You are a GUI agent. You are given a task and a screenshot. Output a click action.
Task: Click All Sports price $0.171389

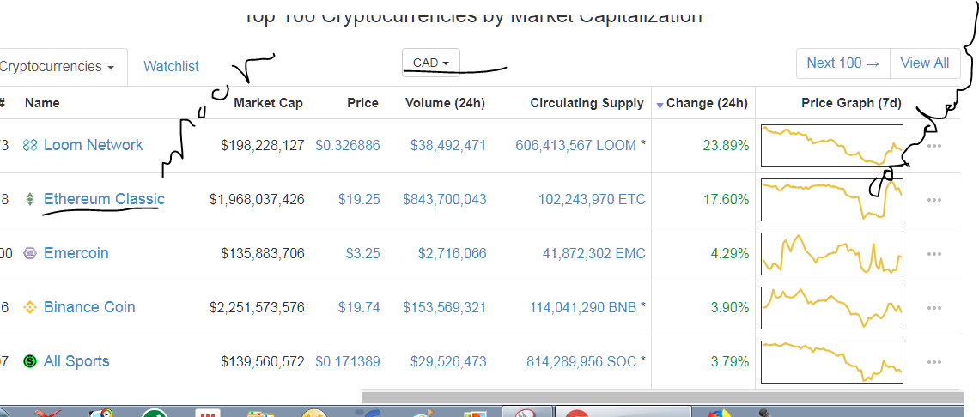[347, 361]
